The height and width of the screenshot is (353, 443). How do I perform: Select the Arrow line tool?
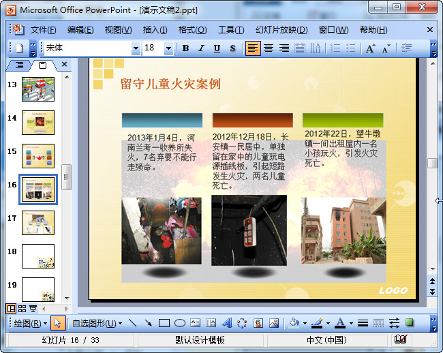coord(148,323)
